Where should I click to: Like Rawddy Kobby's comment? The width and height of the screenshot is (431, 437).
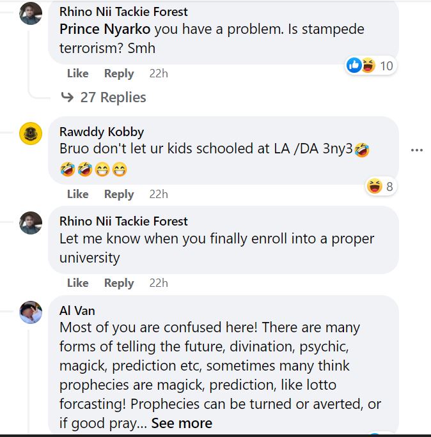click(x=77, y=194)
